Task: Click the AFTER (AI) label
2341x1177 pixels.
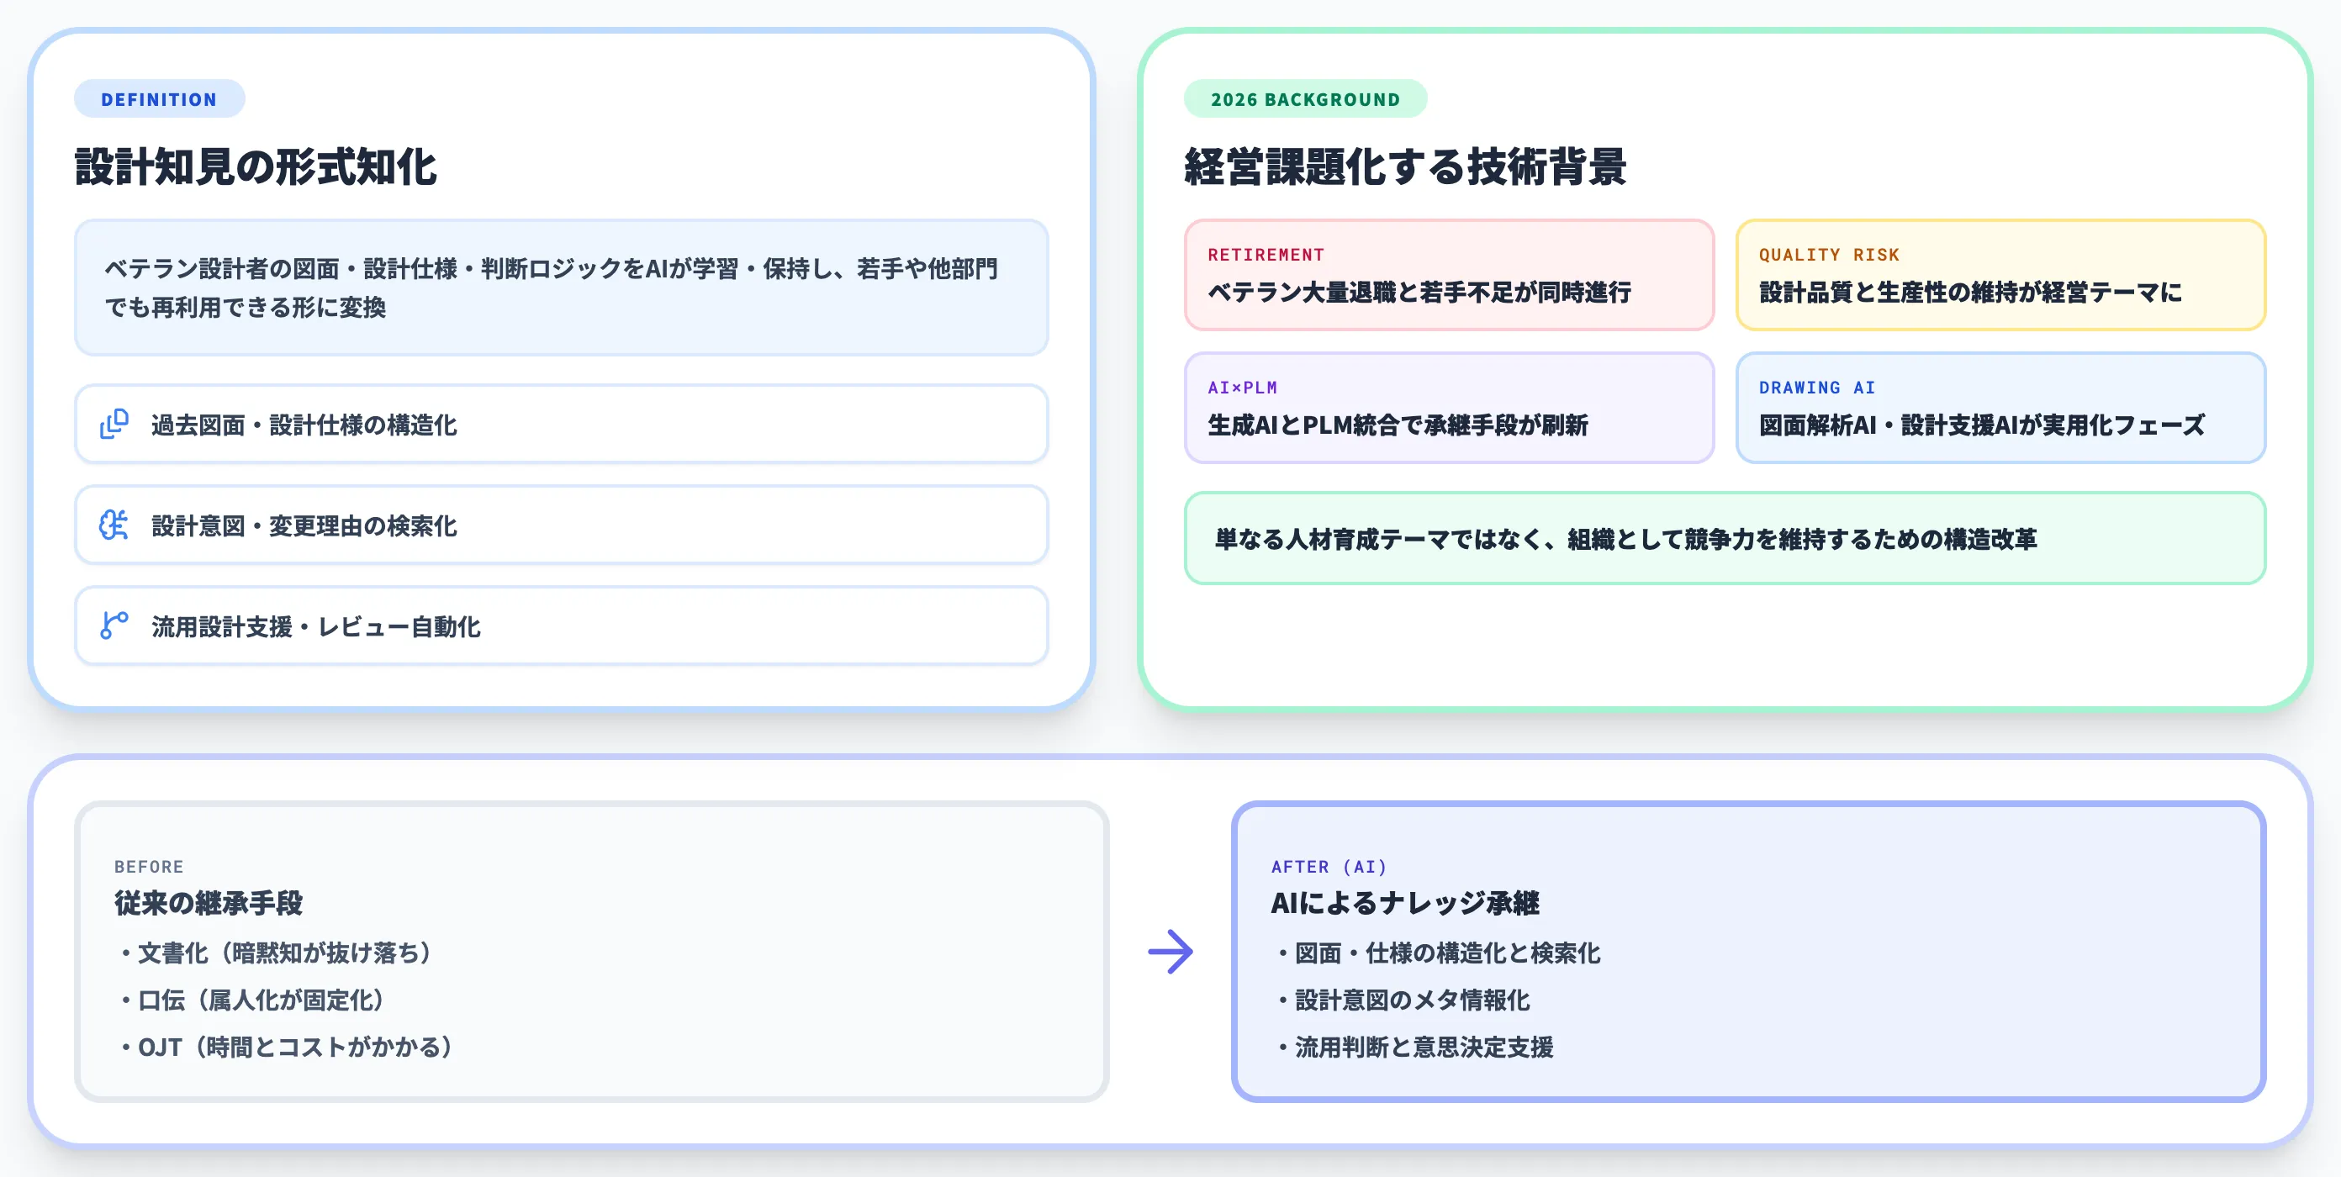Action: point(1329,867)
